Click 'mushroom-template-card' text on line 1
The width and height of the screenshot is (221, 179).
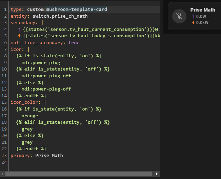pyautogui.click(x=77, y=9)
